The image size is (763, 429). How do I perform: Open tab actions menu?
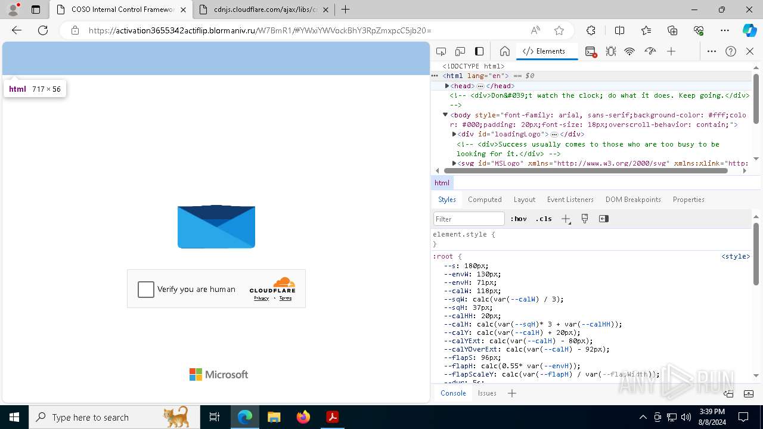click(x=35, y=10)
